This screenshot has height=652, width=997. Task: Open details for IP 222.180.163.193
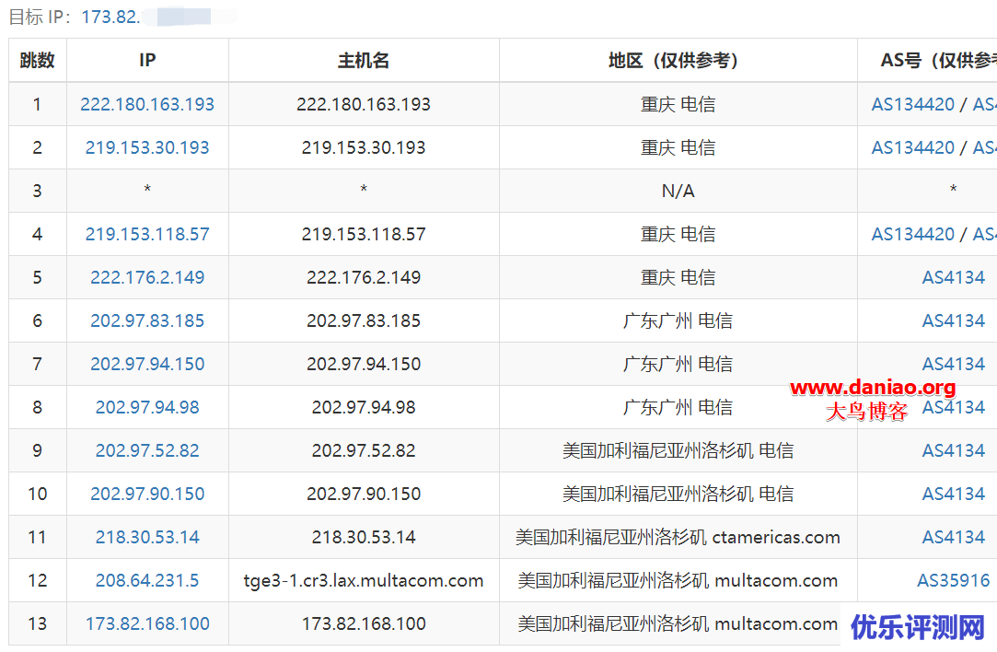tap(146, 104)
